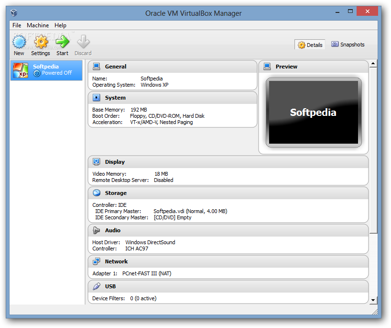Close the VirtualBox Manager window

[x=367, y=11]
